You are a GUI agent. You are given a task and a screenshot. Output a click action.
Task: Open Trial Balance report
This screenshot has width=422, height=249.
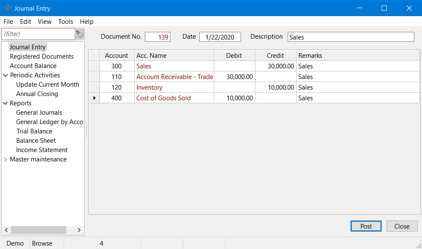click(34, 131)
